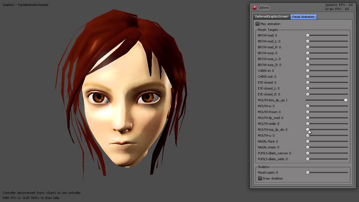Click the 'NASAL-sneer: 0' label
The height and width of the screenshot is (202, 359).
tap(268, 147)
